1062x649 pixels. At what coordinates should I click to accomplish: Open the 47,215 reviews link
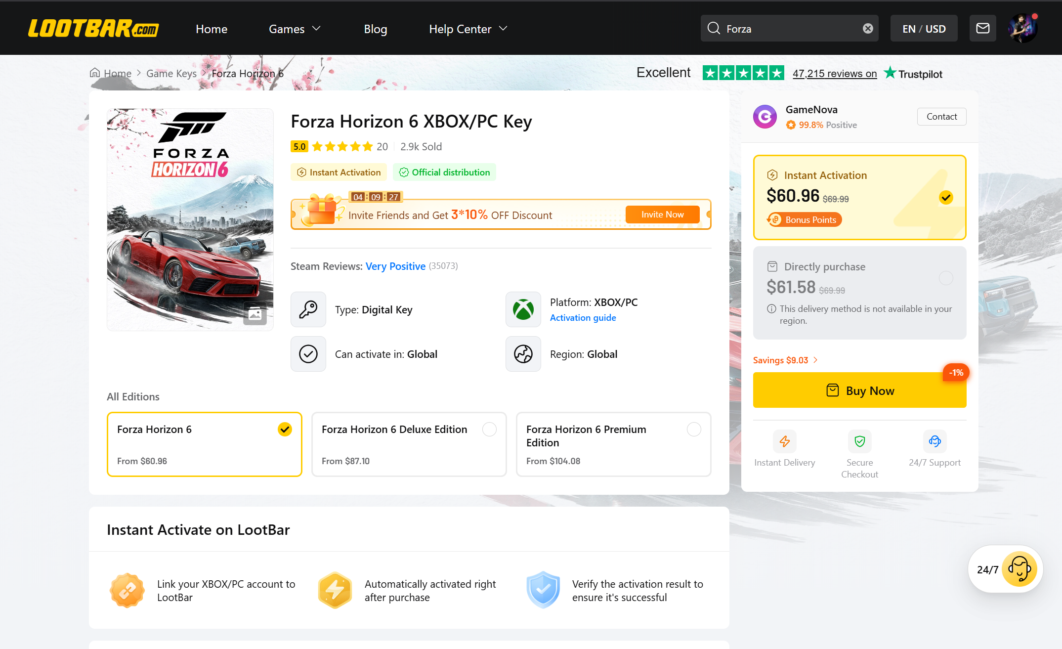(835, 73)
